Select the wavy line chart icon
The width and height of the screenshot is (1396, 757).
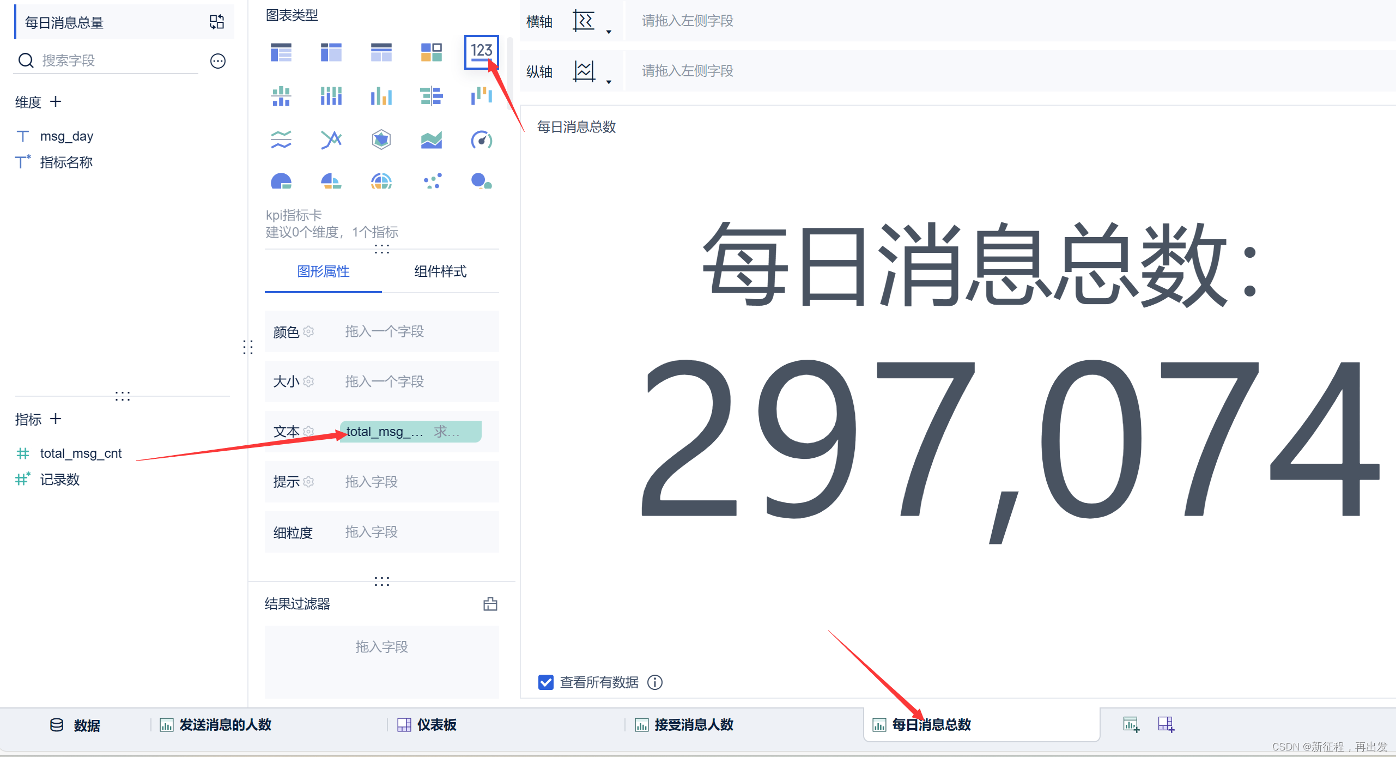click(x=281, y=140)
